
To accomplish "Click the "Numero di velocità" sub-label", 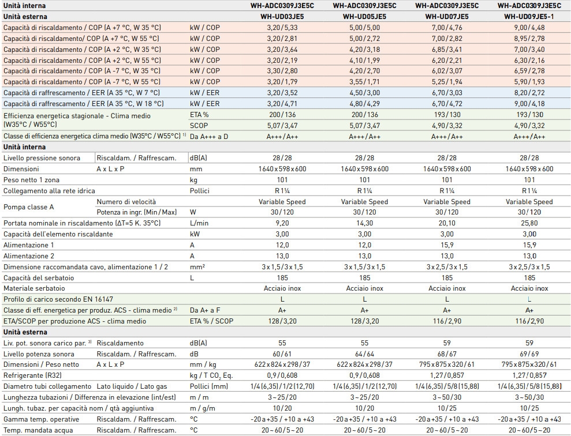I will pos(126,202).
